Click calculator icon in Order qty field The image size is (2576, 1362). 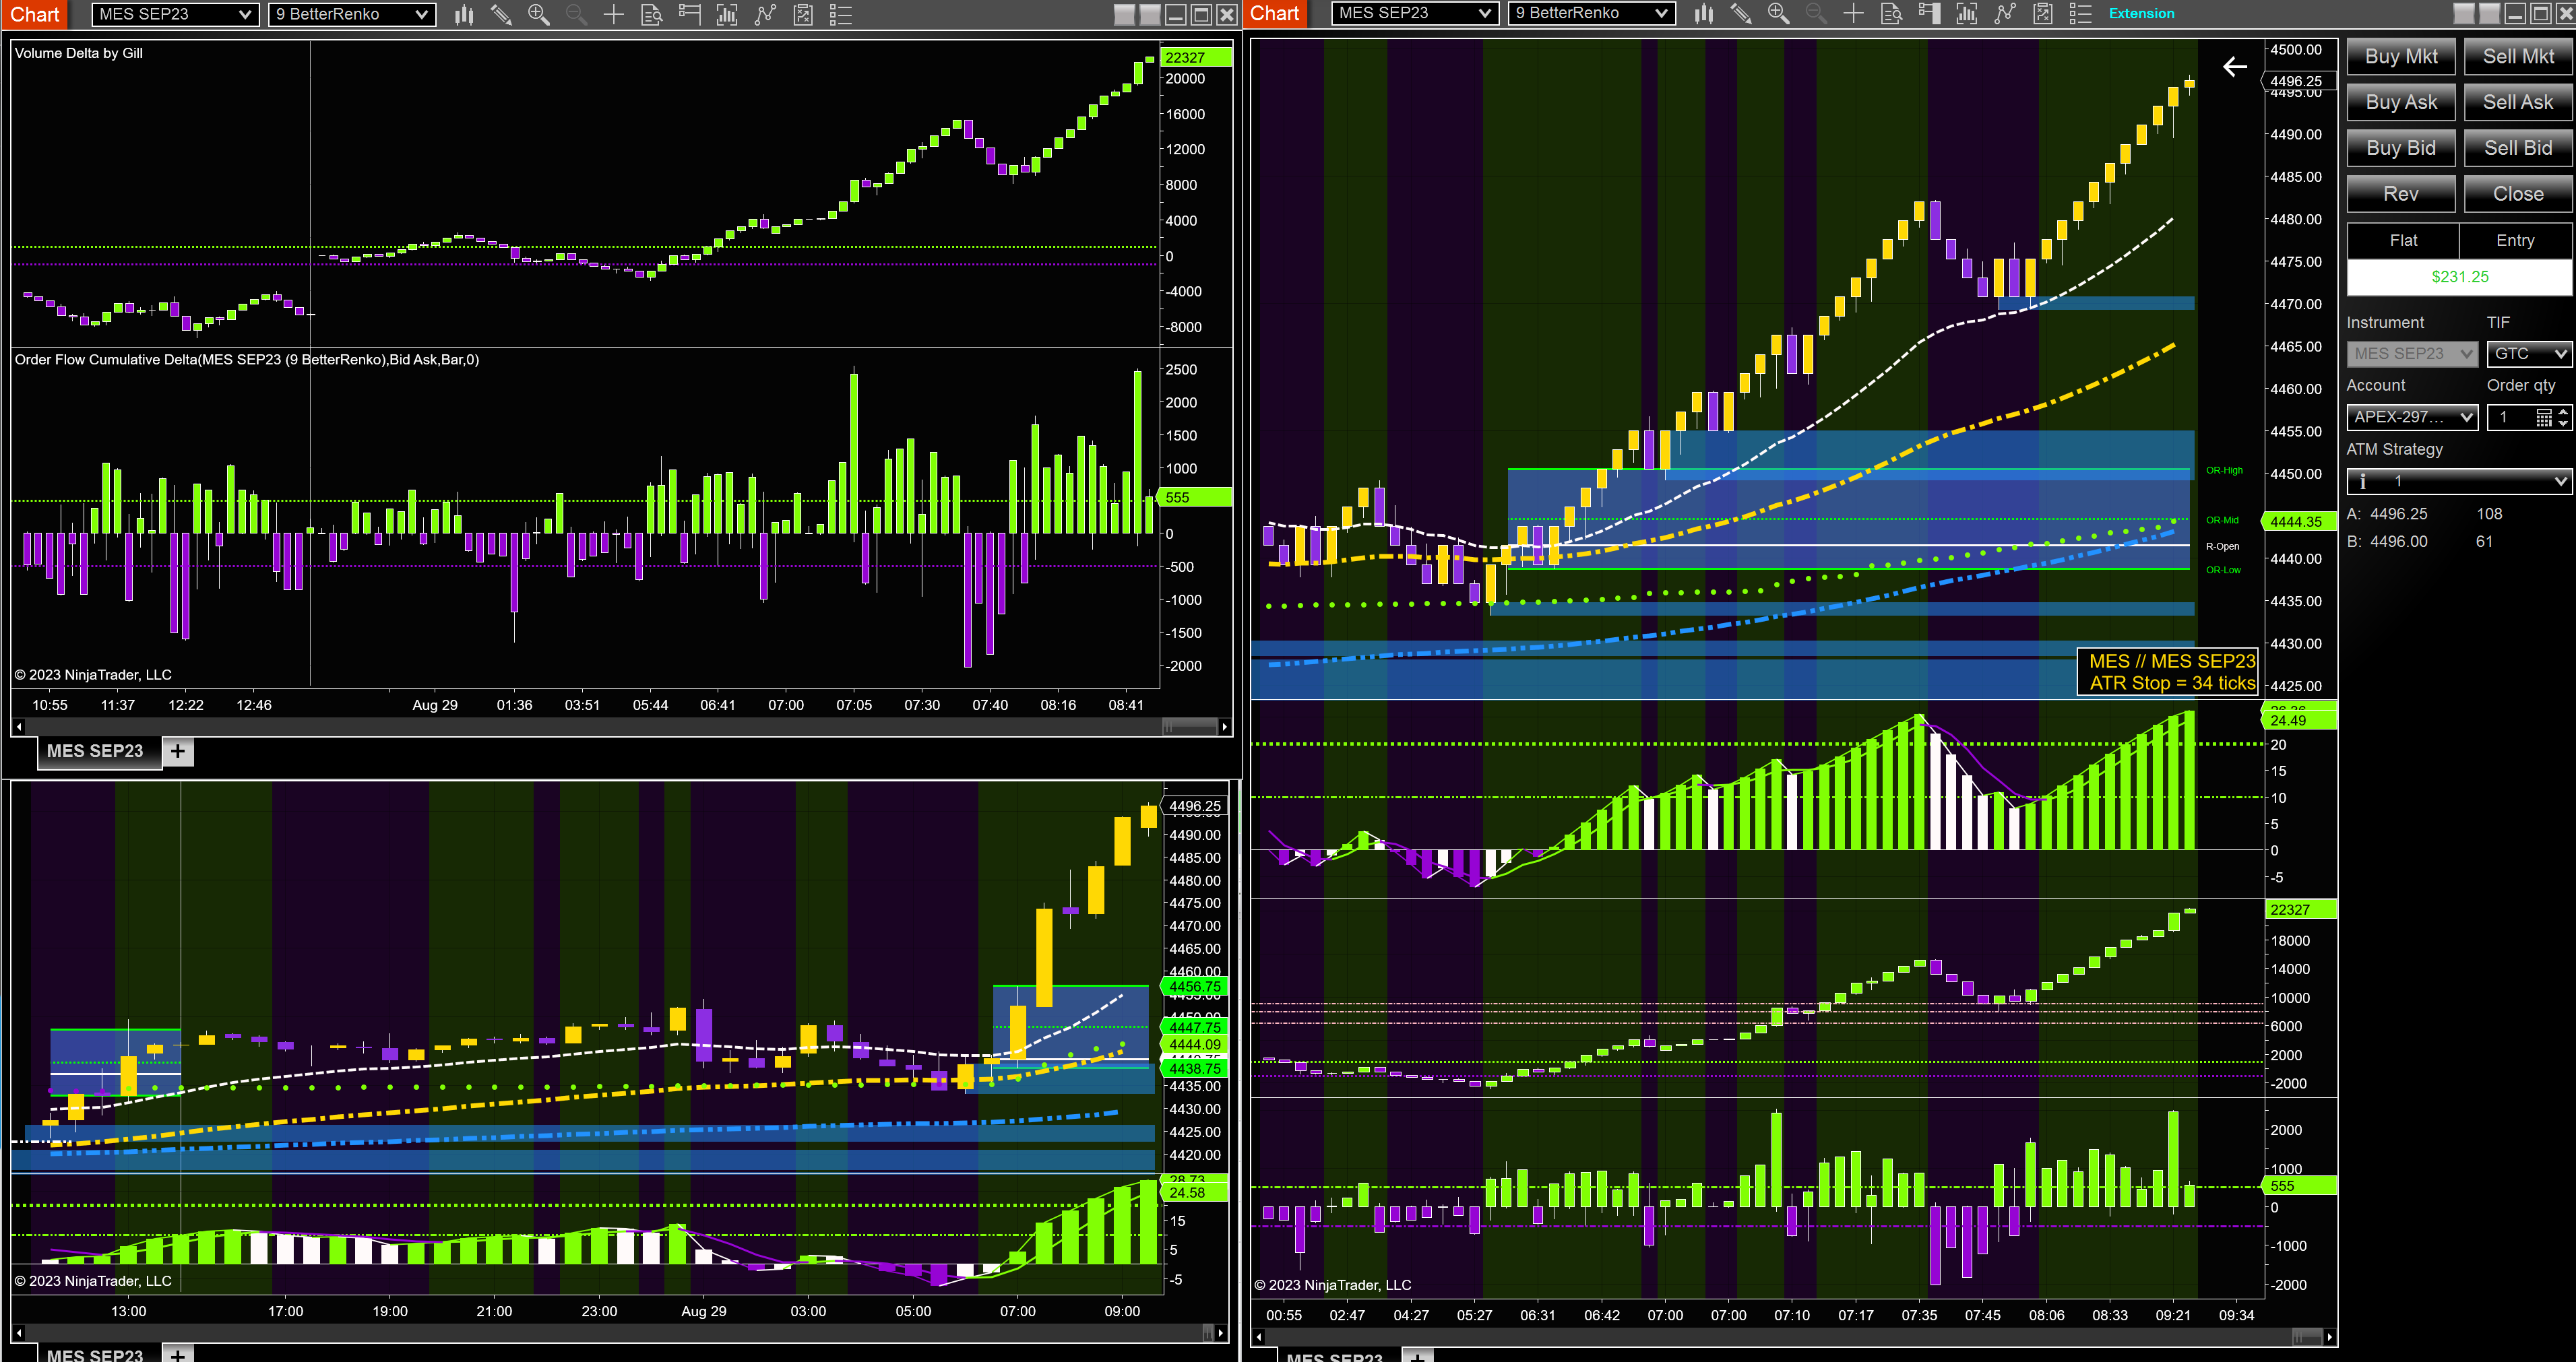[2544, 418]
